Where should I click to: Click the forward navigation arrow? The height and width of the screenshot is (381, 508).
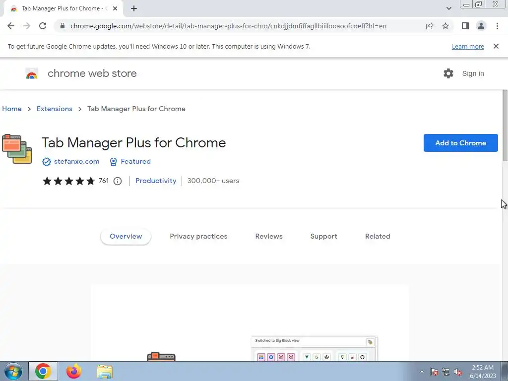click(27, 26)
